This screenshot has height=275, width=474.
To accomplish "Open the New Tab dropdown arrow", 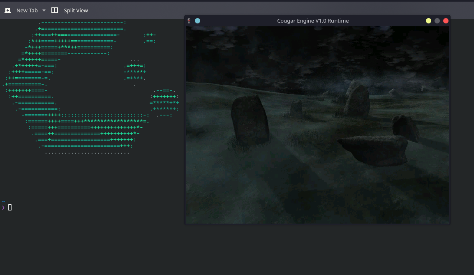I will coord(44,10).
